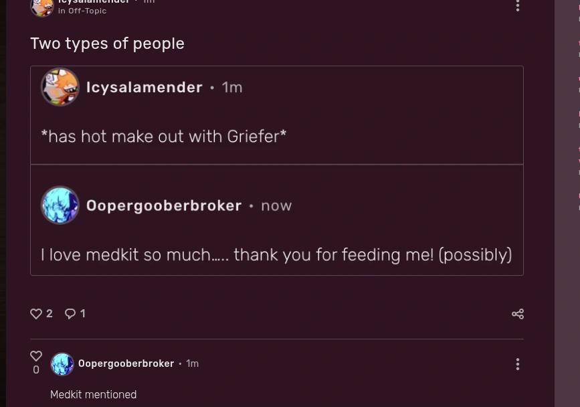Share the post with the share icon
Viewport: 580px width, 407px height.
pos(518,313)
